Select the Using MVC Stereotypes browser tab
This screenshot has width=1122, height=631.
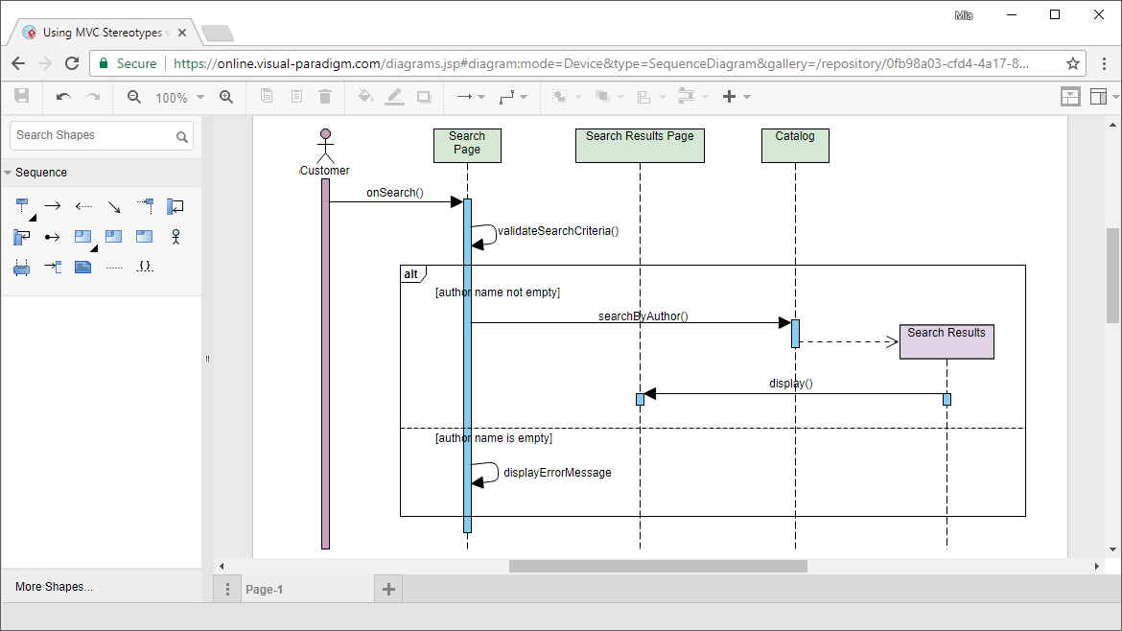pyautogui.click(x=102, y=33)
